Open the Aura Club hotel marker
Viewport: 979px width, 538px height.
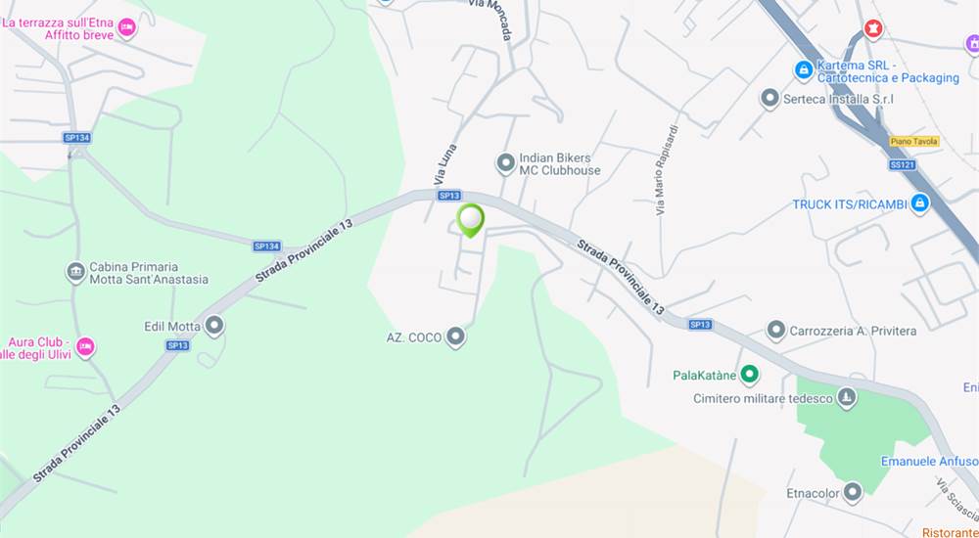point(85,347)
